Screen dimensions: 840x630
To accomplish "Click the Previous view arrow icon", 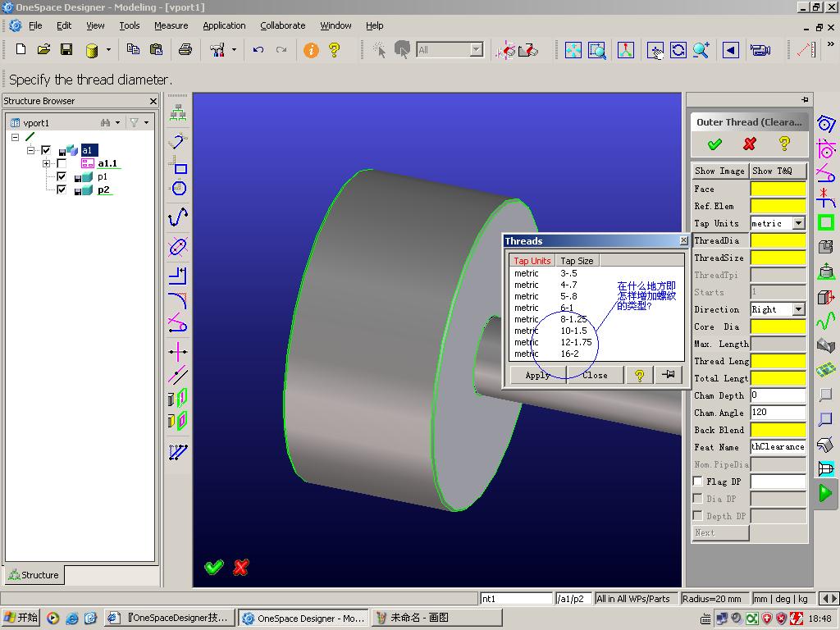I will coord(731,50).
